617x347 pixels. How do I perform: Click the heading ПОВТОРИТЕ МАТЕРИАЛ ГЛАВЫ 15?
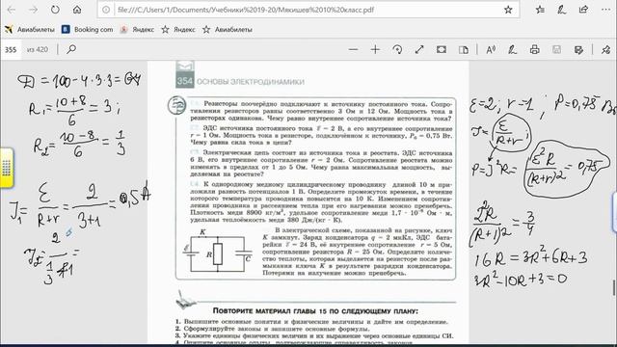315,310
